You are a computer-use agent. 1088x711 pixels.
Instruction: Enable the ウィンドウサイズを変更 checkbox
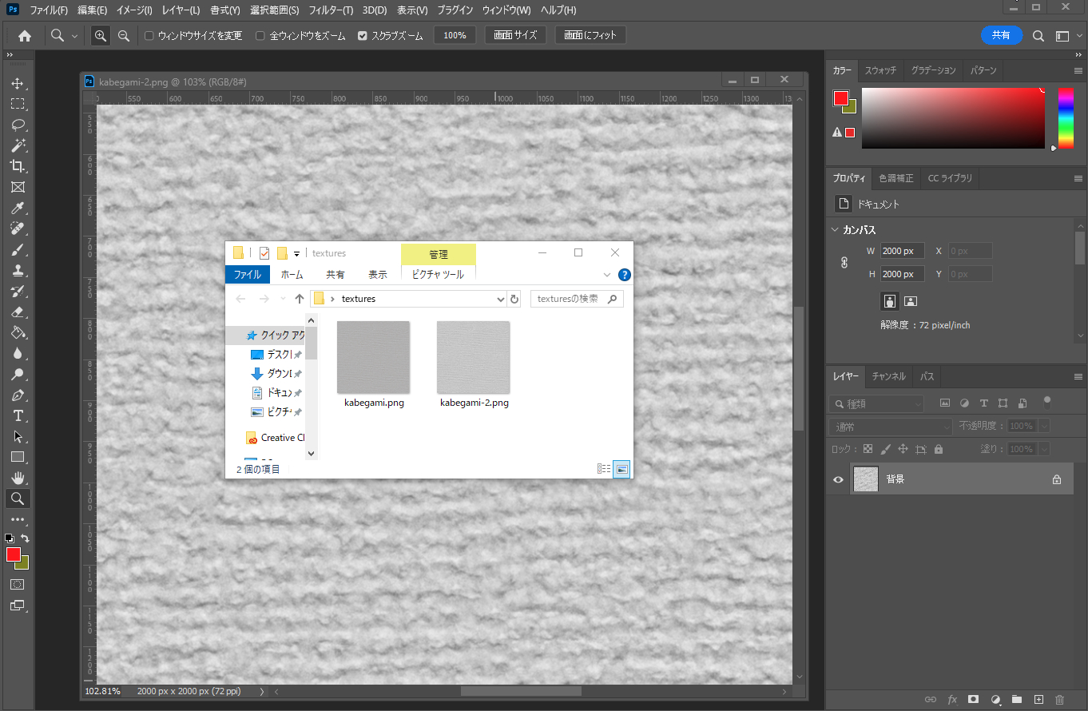pos(149,36)
